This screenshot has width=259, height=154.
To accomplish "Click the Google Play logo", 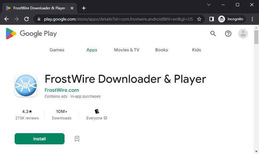I will pos(31,34).
